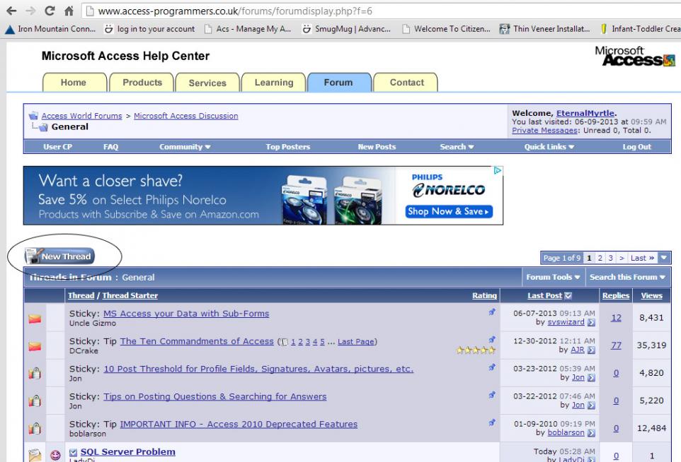The image size is (681, 462).
Task: Follow Microsoft Access Discussion breadcrumb link
Action: (186, 116)
